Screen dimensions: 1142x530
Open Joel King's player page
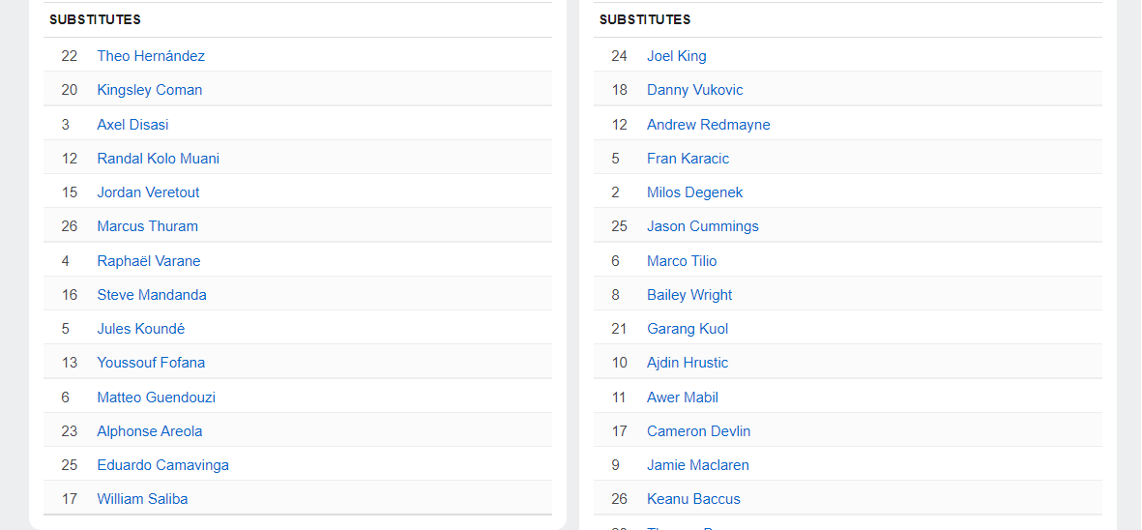677,56
